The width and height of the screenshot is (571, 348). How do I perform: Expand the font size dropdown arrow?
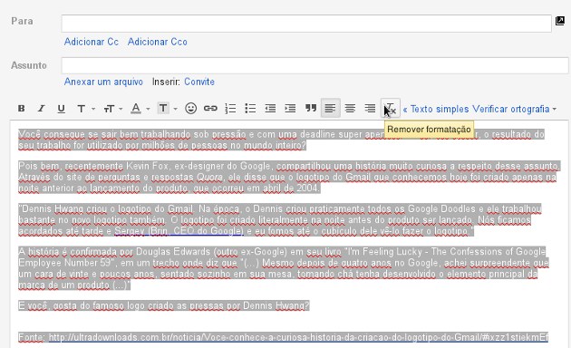[x=121, y=109]
